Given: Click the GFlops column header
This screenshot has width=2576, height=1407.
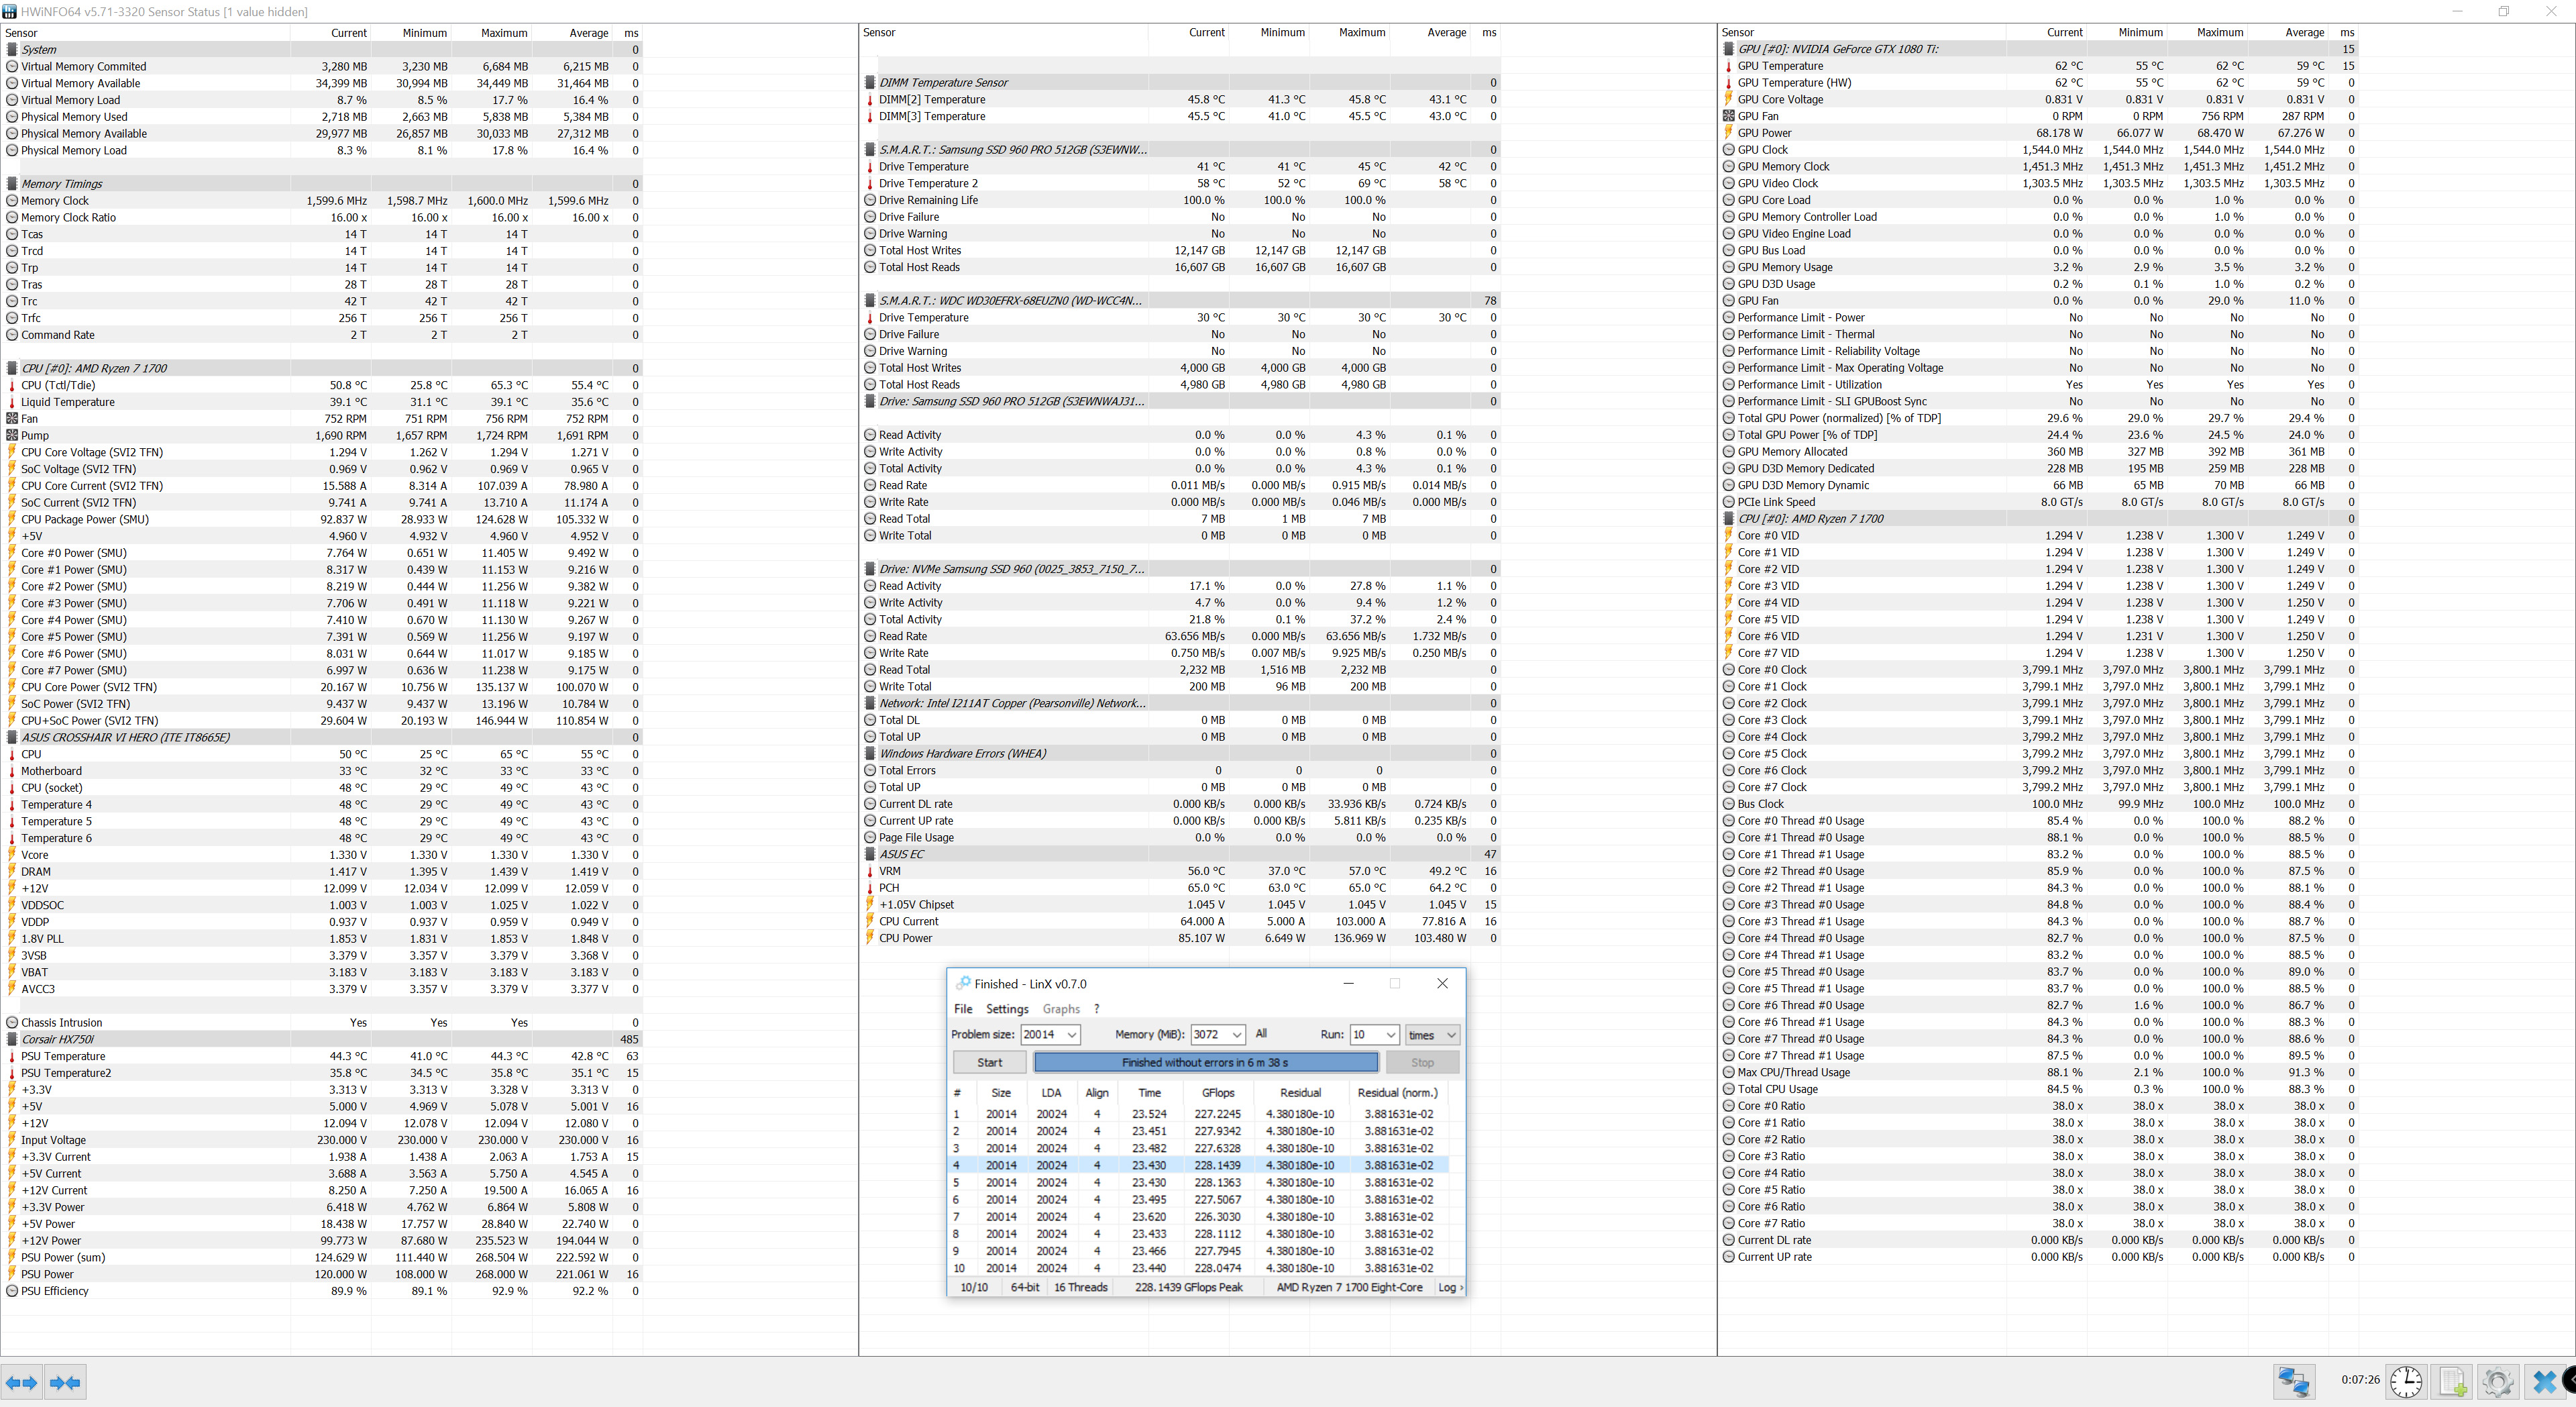Looking at the screenshot, I should tap(1218, 1093).
